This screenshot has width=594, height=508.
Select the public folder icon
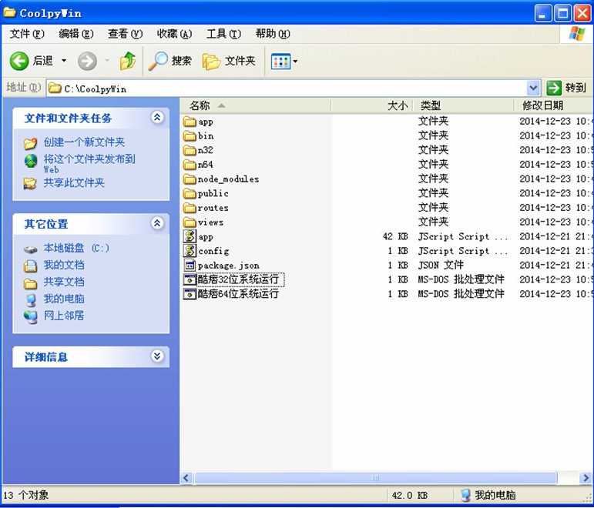tap(190, 194)
